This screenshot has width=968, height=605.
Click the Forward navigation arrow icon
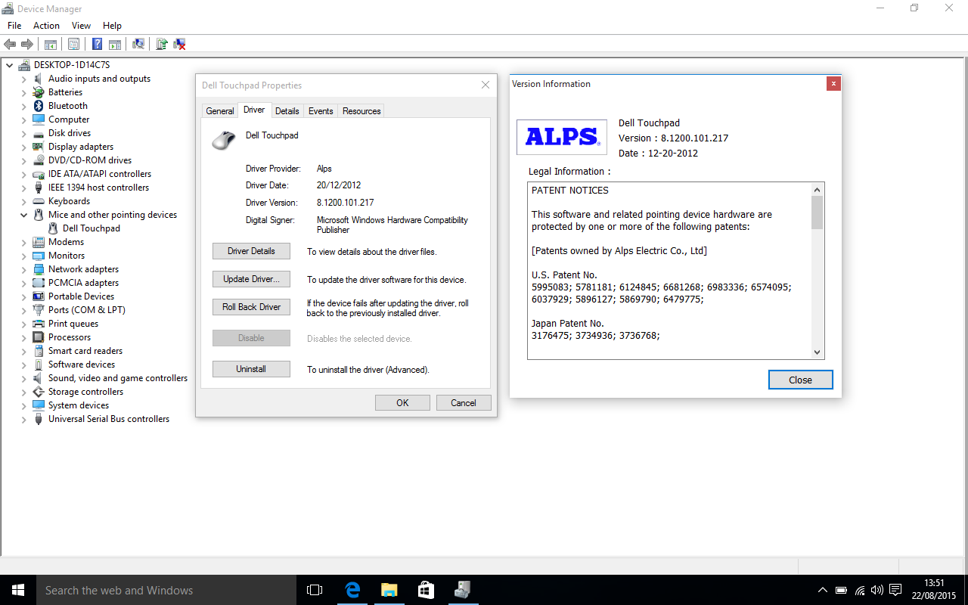pyautogui.click(x=27, y=44)
